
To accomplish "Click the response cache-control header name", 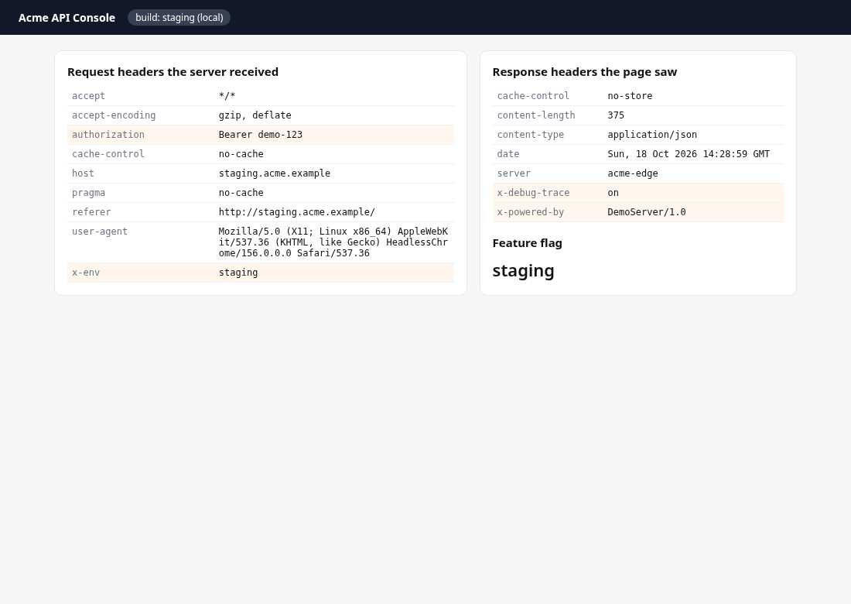I will (533, 95).
